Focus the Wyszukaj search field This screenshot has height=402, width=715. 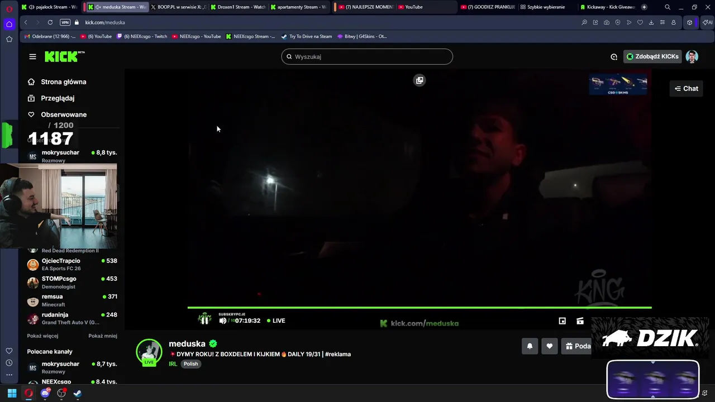[367, 56]
